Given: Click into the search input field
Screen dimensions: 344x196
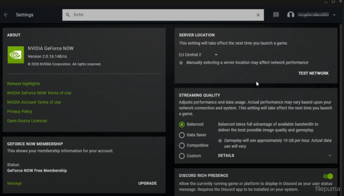Looking at the screenshot, I should pos(160,15).
